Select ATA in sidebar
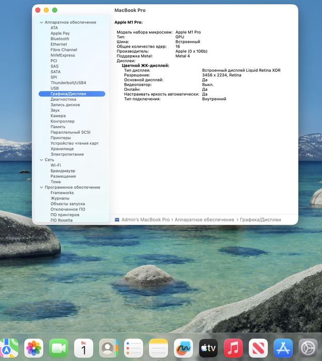322x361 pixels. (x=54, y=27)
